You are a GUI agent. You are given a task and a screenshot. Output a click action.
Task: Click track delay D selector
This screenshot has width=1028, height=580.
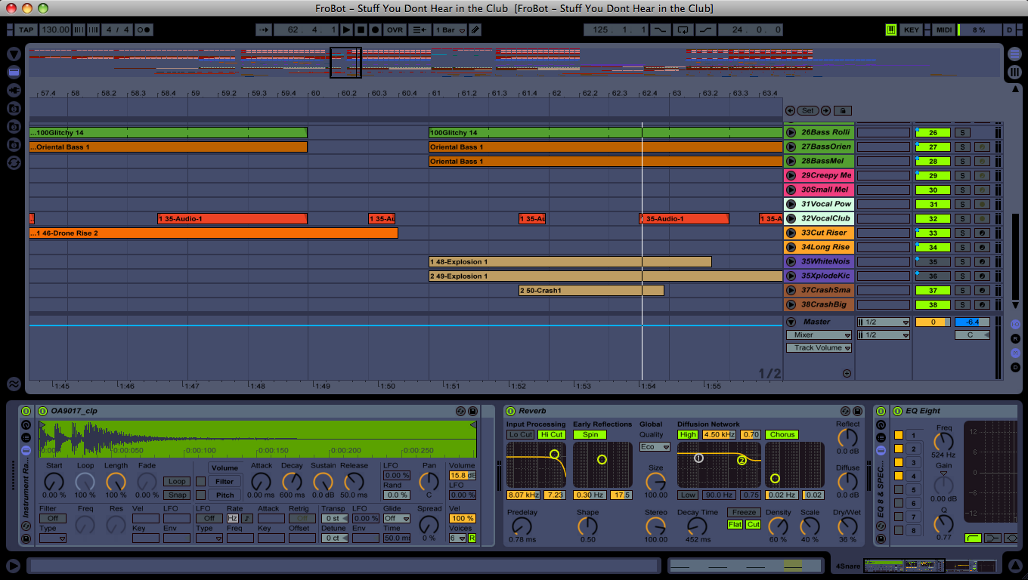(1015, 367)
